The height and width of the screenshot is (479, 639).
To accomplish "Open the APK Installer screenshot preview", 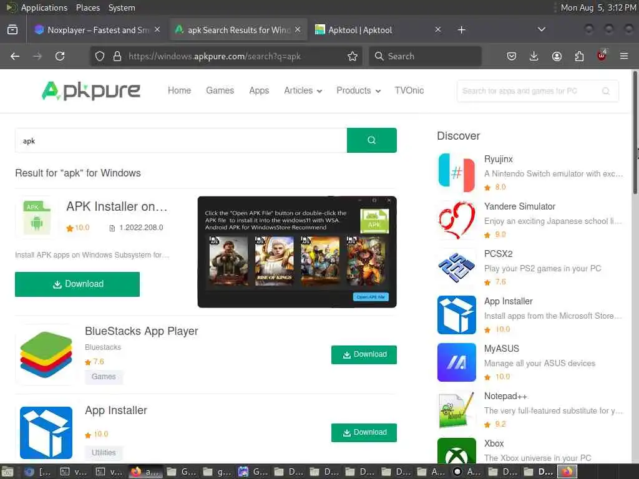I will coord(297,252).
